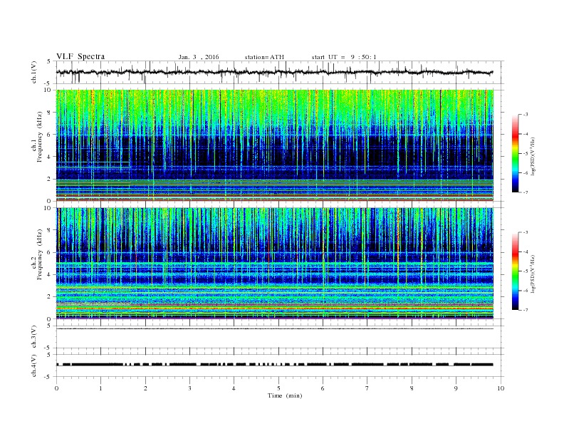This screenshot has width=564, height=436.
Task: Click the ch.1 voltage waveform trace
Action: (x=274, y=72)
